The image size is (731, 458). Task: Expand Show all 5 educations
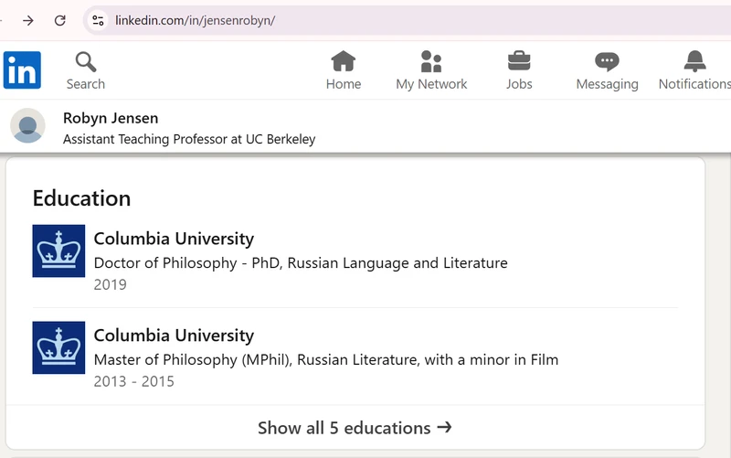point(355,428)
